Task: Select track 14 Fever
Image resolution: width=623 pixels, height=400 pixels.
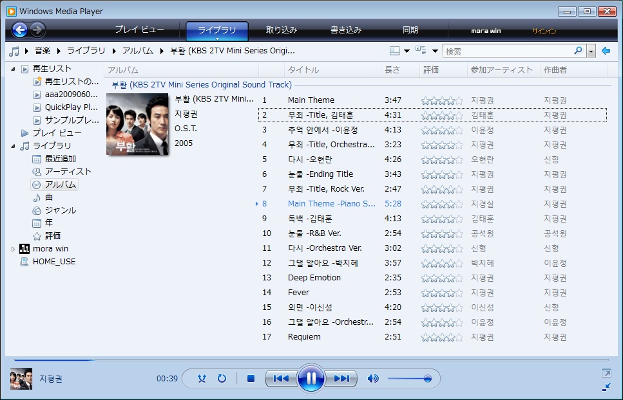Action: click(432, 293)
